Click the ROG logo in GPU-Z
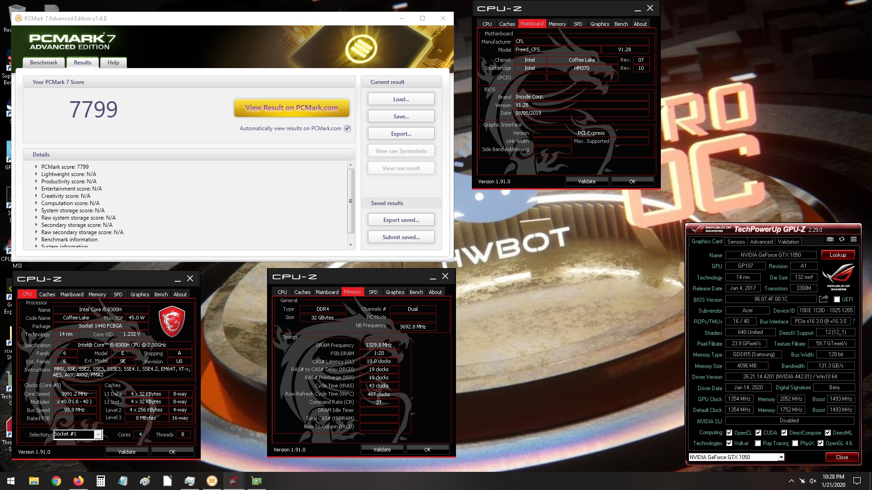 [838, 277]
